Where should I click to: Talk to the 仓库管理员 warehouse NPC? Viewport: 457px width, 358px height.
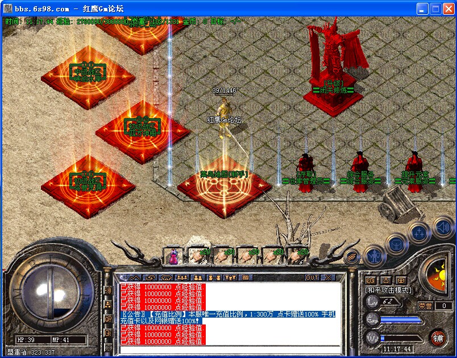point(305,173)
